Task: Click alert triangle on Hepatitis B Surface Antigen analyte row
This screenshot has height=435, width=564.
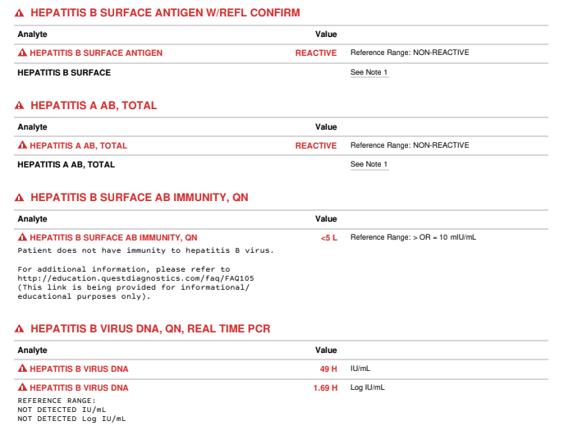Action: click(22, 53)
